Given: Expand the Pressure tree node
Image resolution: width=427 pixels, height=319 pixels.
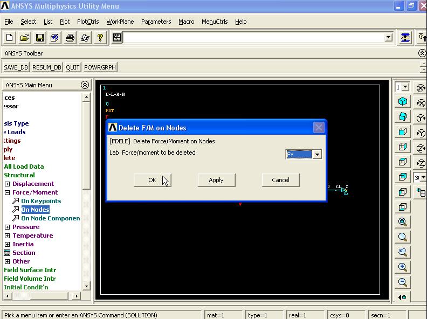Looking at the screenshot, I should pyautogui.click(x=8, y=227).
